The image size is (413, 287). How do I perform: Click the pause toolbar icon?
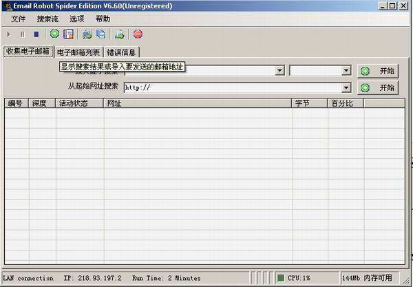pos(23,34)
